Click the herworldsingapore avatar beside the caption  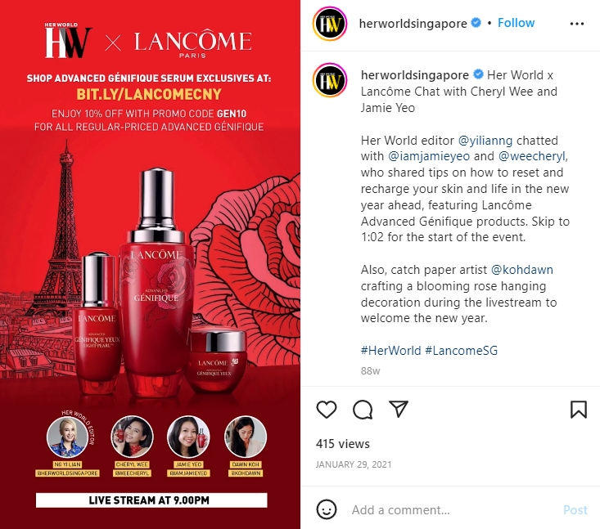click(330, 80)
